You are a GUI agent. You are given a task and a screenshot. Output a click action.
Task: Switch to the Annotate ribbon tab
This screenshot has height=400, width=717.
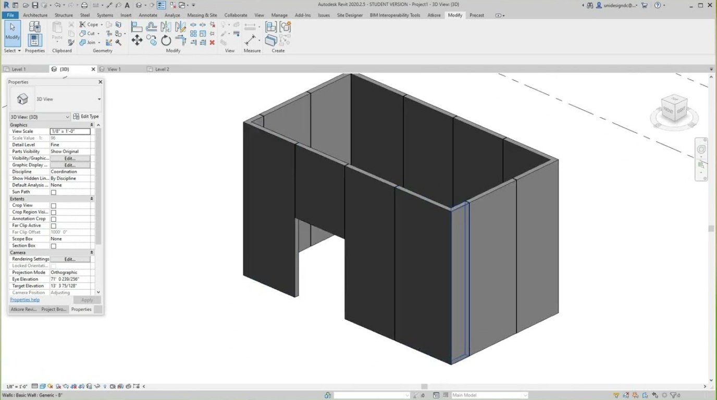tap(148, 15)
